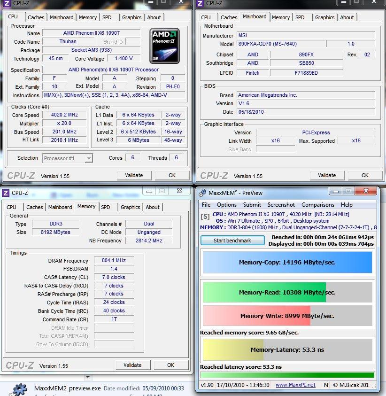Click the N indicator in MaxxMEM status bar
Viewport: 386px width, 396px height.
point(326,385)
